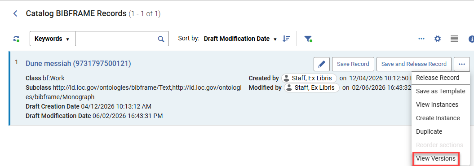Open the Dune messiah record title link

(x=78, y=63)
